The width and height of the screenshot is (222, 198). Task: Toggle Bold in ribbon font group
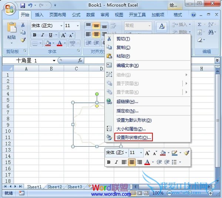34,35
